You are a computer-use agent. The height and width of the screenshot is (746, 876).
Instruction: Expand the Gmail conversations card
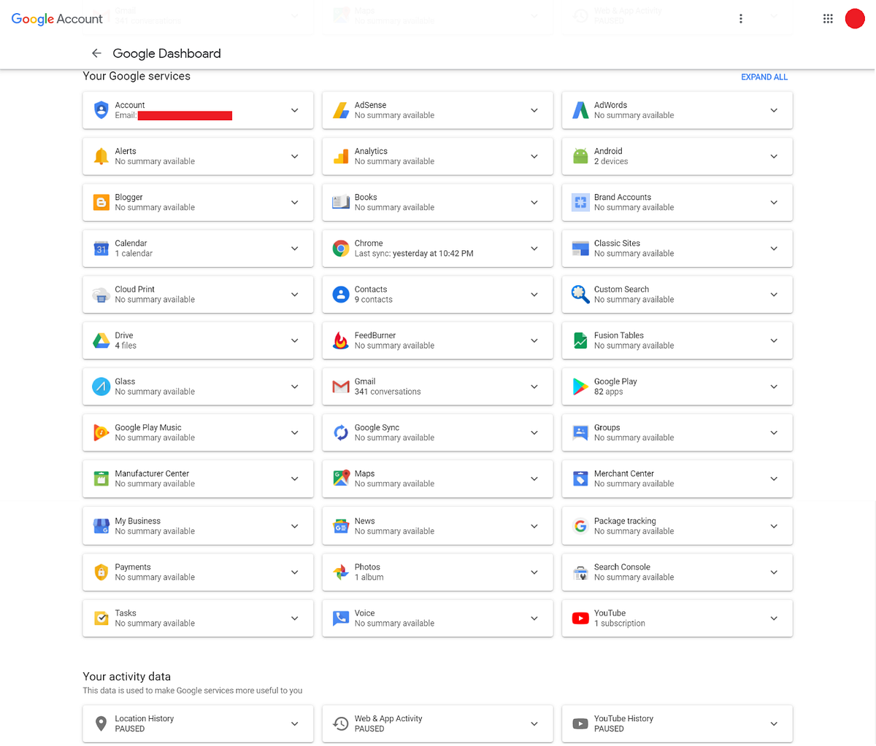534,386
